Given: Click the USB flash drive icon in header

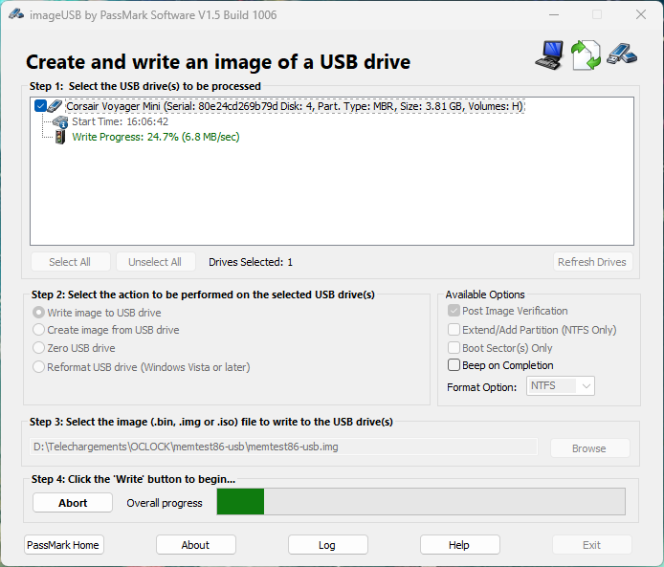Looking at the screenshot, I should pyautogui.click(x=620, y=54).
